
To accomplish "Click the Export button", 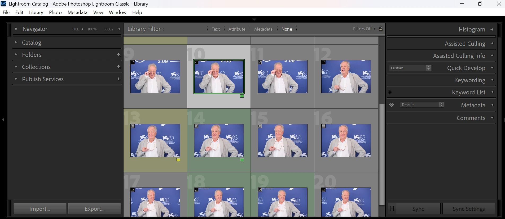I will (x=95, y=209).
